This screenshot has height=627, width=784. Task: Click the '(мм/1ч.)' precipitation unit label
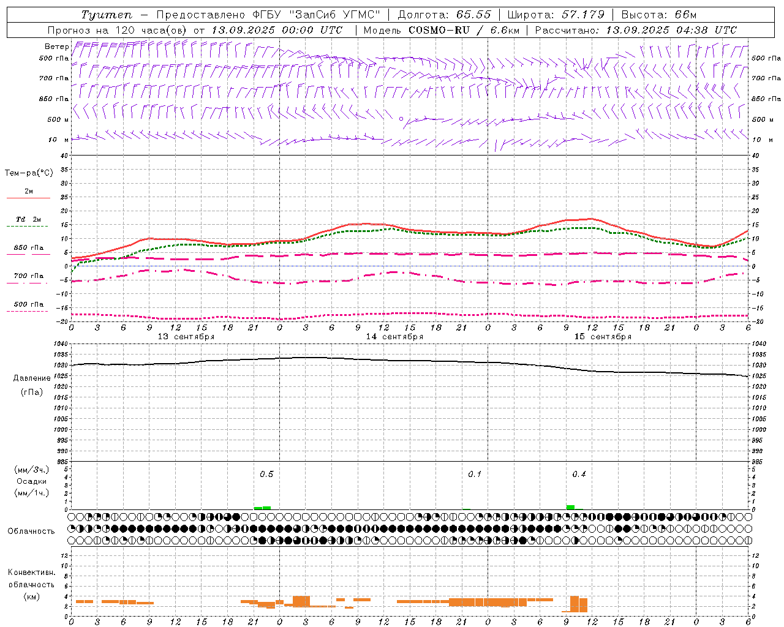[32, 493]
